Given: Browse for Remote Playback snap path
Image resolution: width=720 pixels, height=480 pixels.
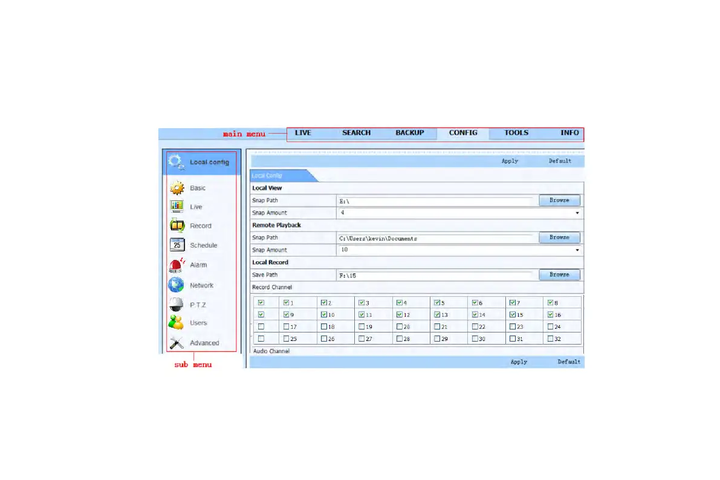Looking at the screenshot, I should (x=559, y=238).
